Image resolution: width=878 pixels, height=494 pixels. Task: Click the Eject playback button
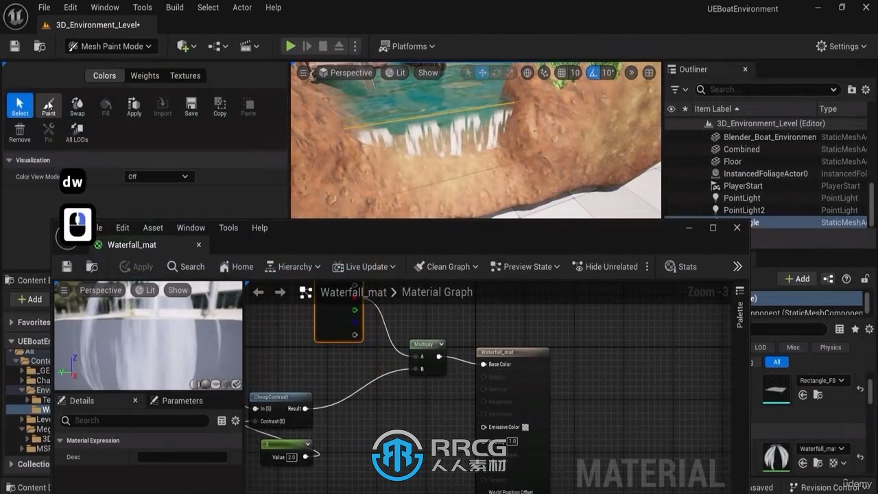point(339,46)
